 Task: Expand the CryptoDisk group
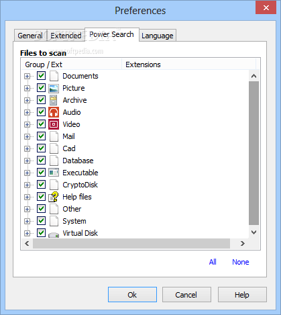[x=27, y=185]
